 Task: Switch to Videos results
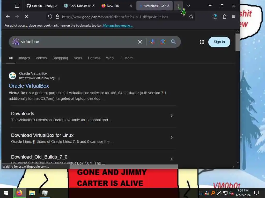pos(41,58)
